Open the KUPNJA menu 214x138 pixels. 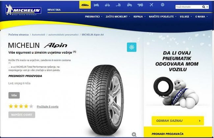pos(139,16)
